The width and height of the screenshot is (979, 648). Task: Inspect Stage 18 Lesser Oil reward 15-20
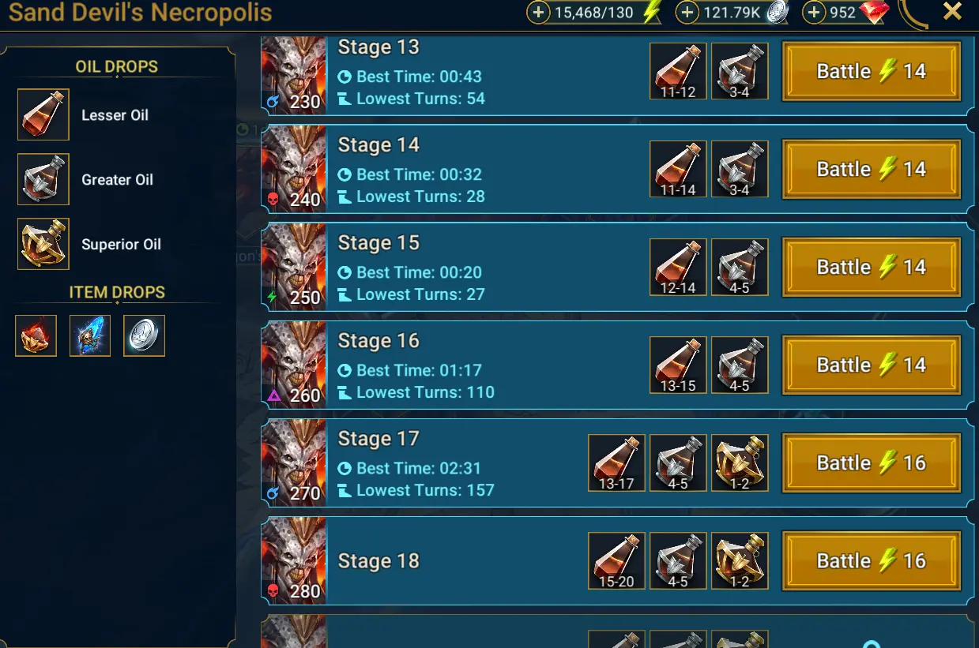[x=617, y=561]
